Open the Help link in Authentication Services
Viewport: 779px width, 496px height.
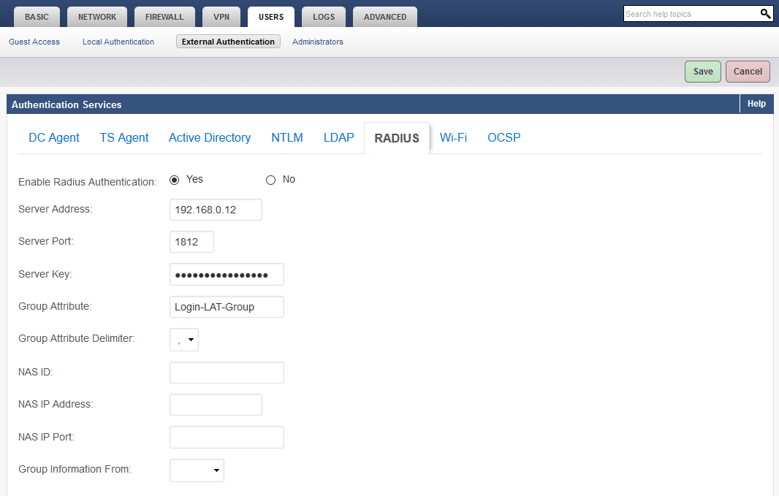coord(756,104)
